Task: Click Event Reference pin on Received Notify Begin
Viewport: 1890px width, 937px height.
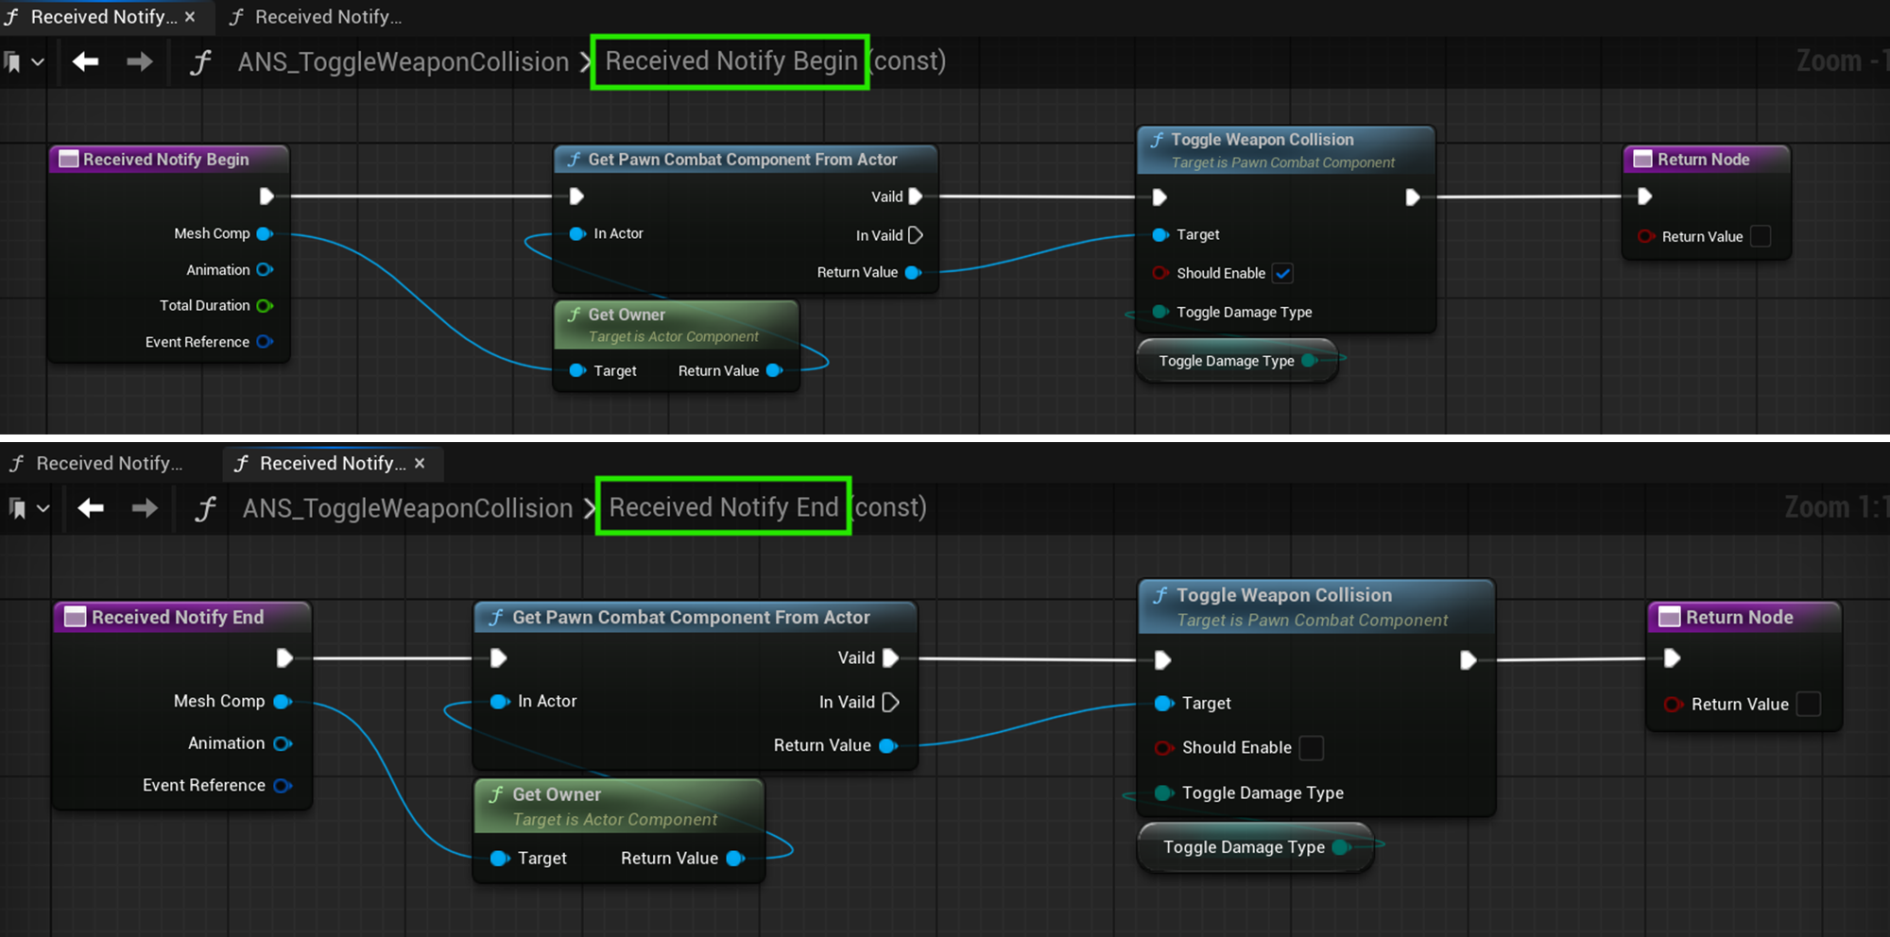Action: [x=265, y=342]
